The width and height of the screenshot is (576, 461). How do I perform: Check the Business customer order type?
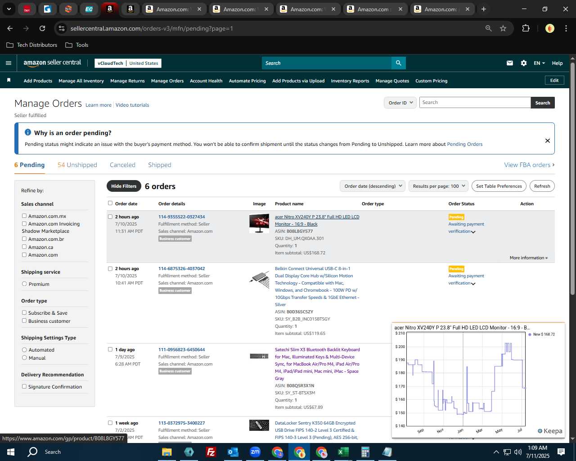pyautogui.click(x=24, y=321)
